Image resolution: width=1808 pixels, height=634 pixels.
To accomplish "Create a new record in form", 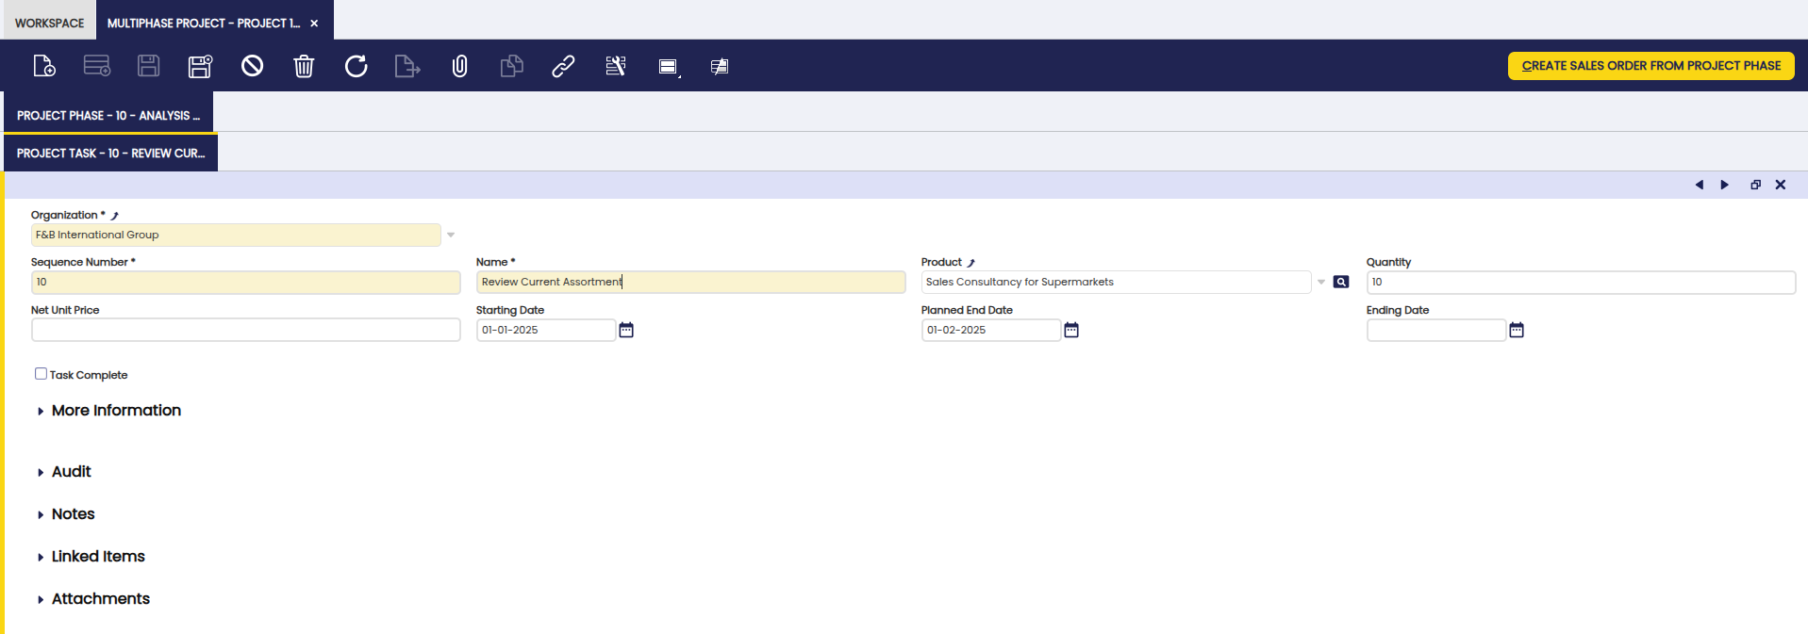I will pyautogui.click(x=44, y=66).
